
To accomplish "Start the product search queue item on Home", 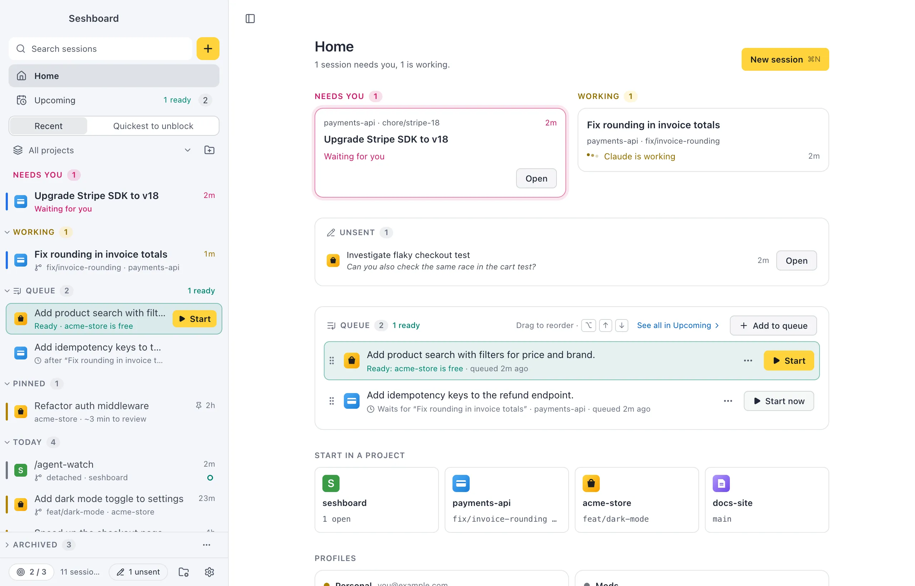I will [x=788, y=360].
